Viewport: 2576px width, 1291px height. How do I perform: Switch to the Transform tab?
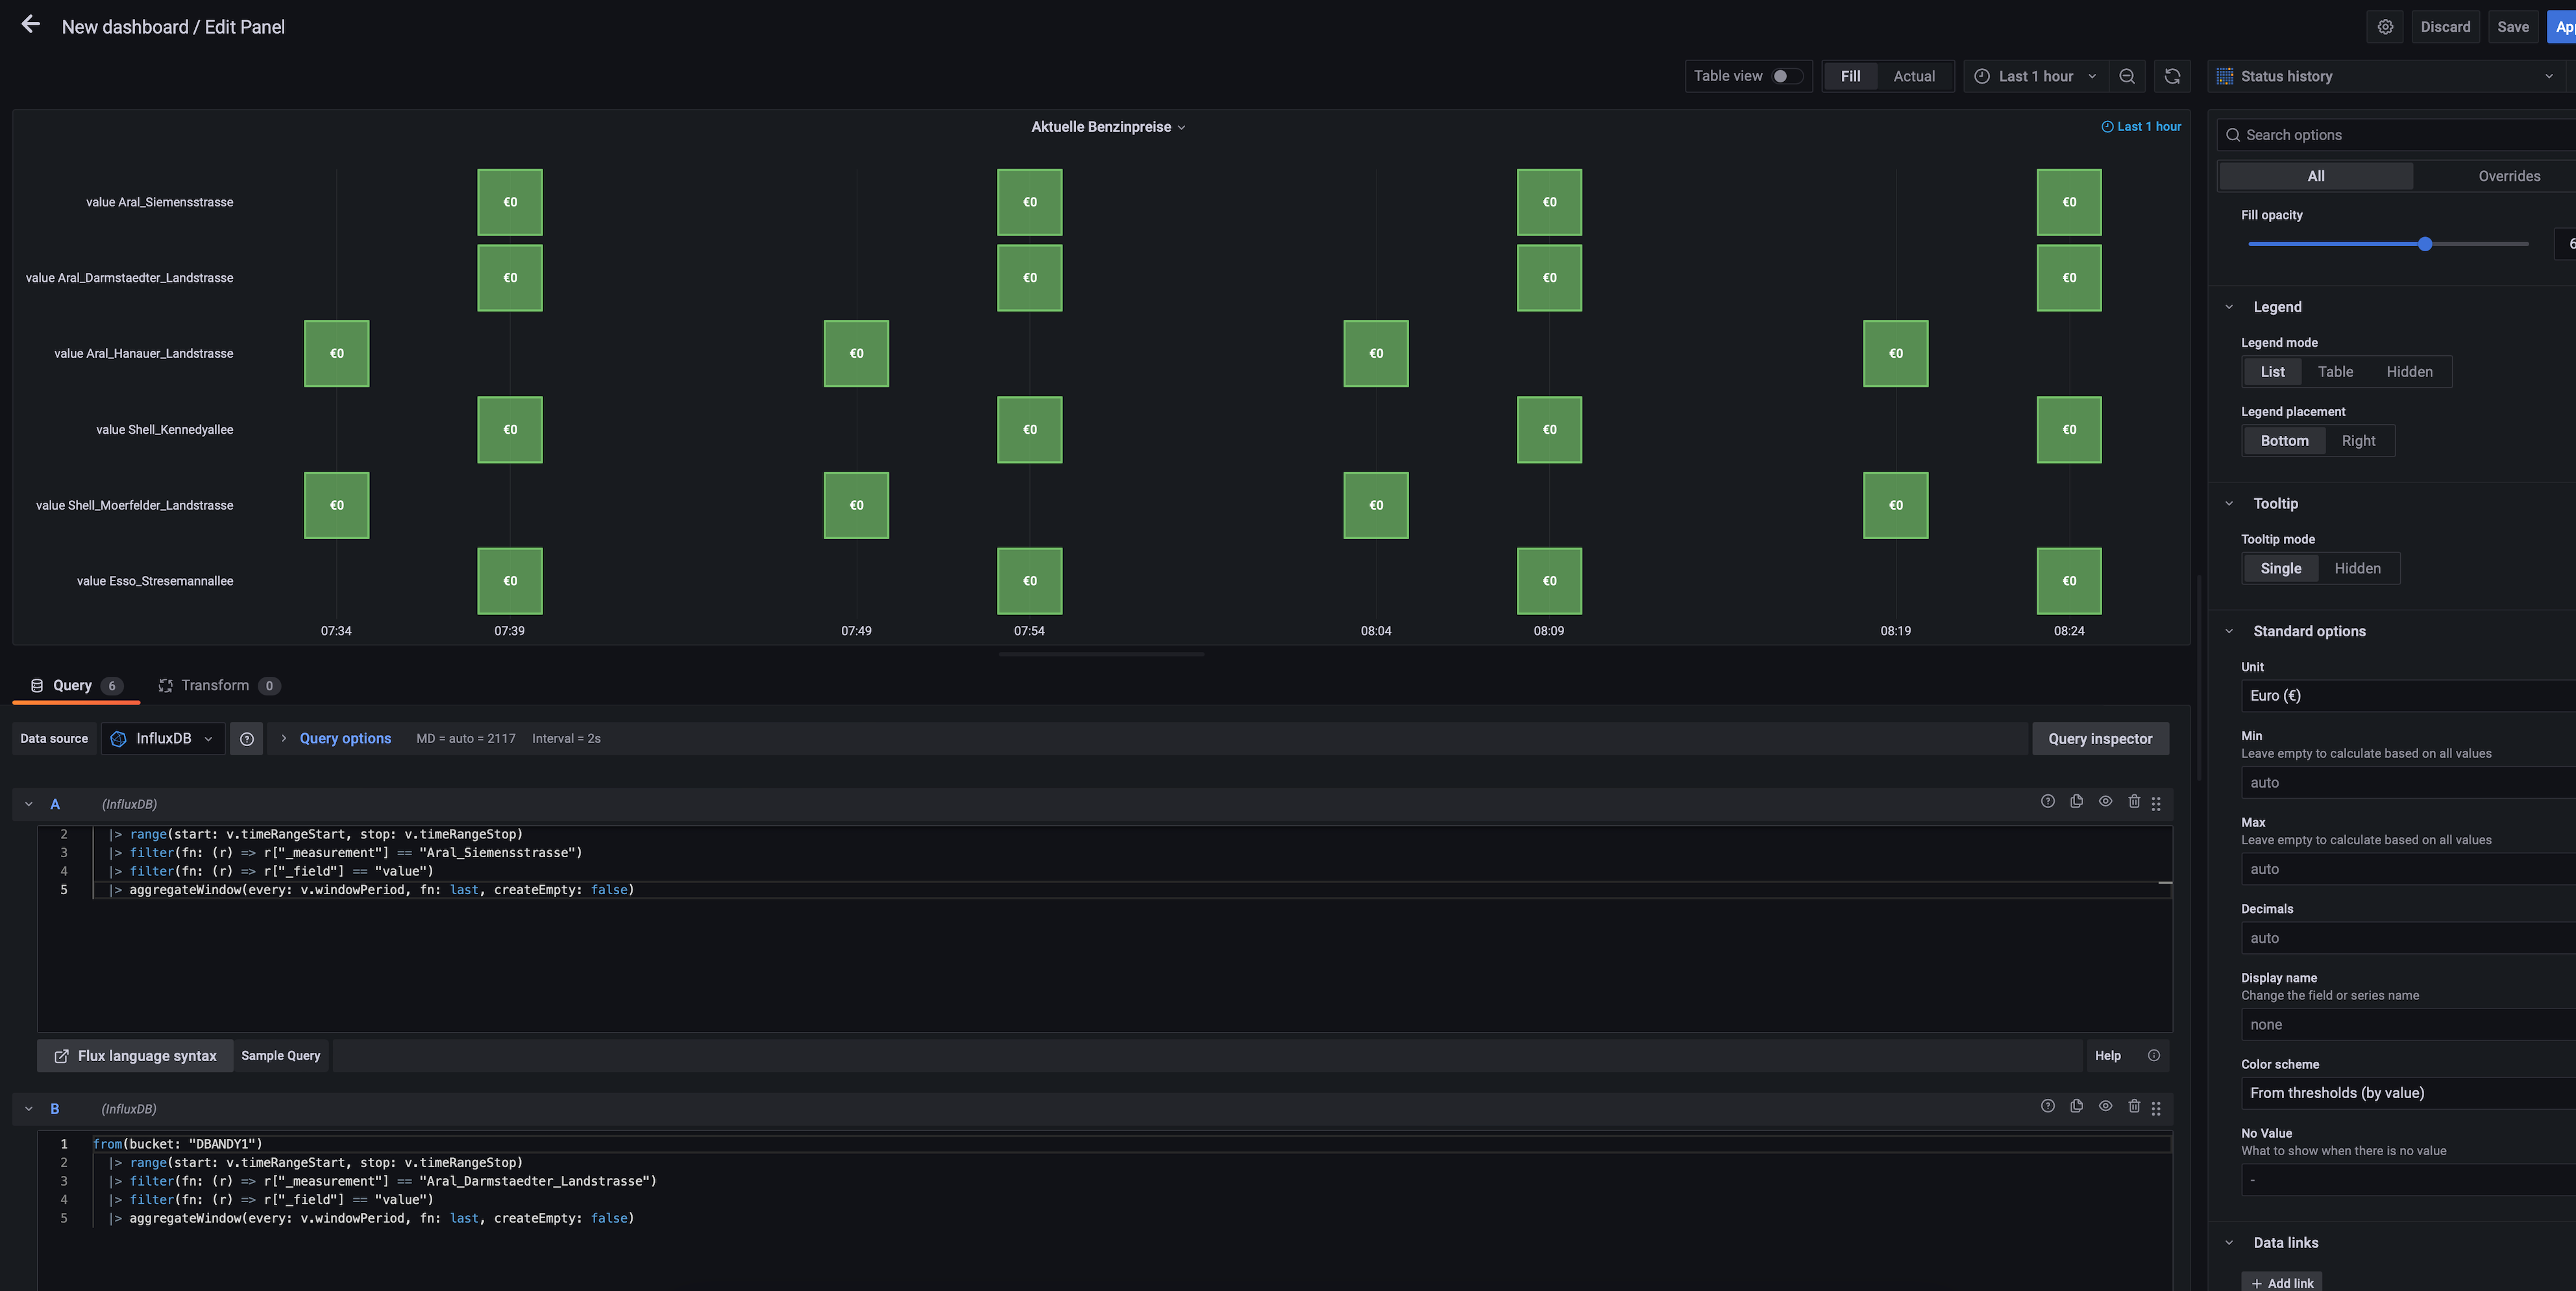(214, 686)
